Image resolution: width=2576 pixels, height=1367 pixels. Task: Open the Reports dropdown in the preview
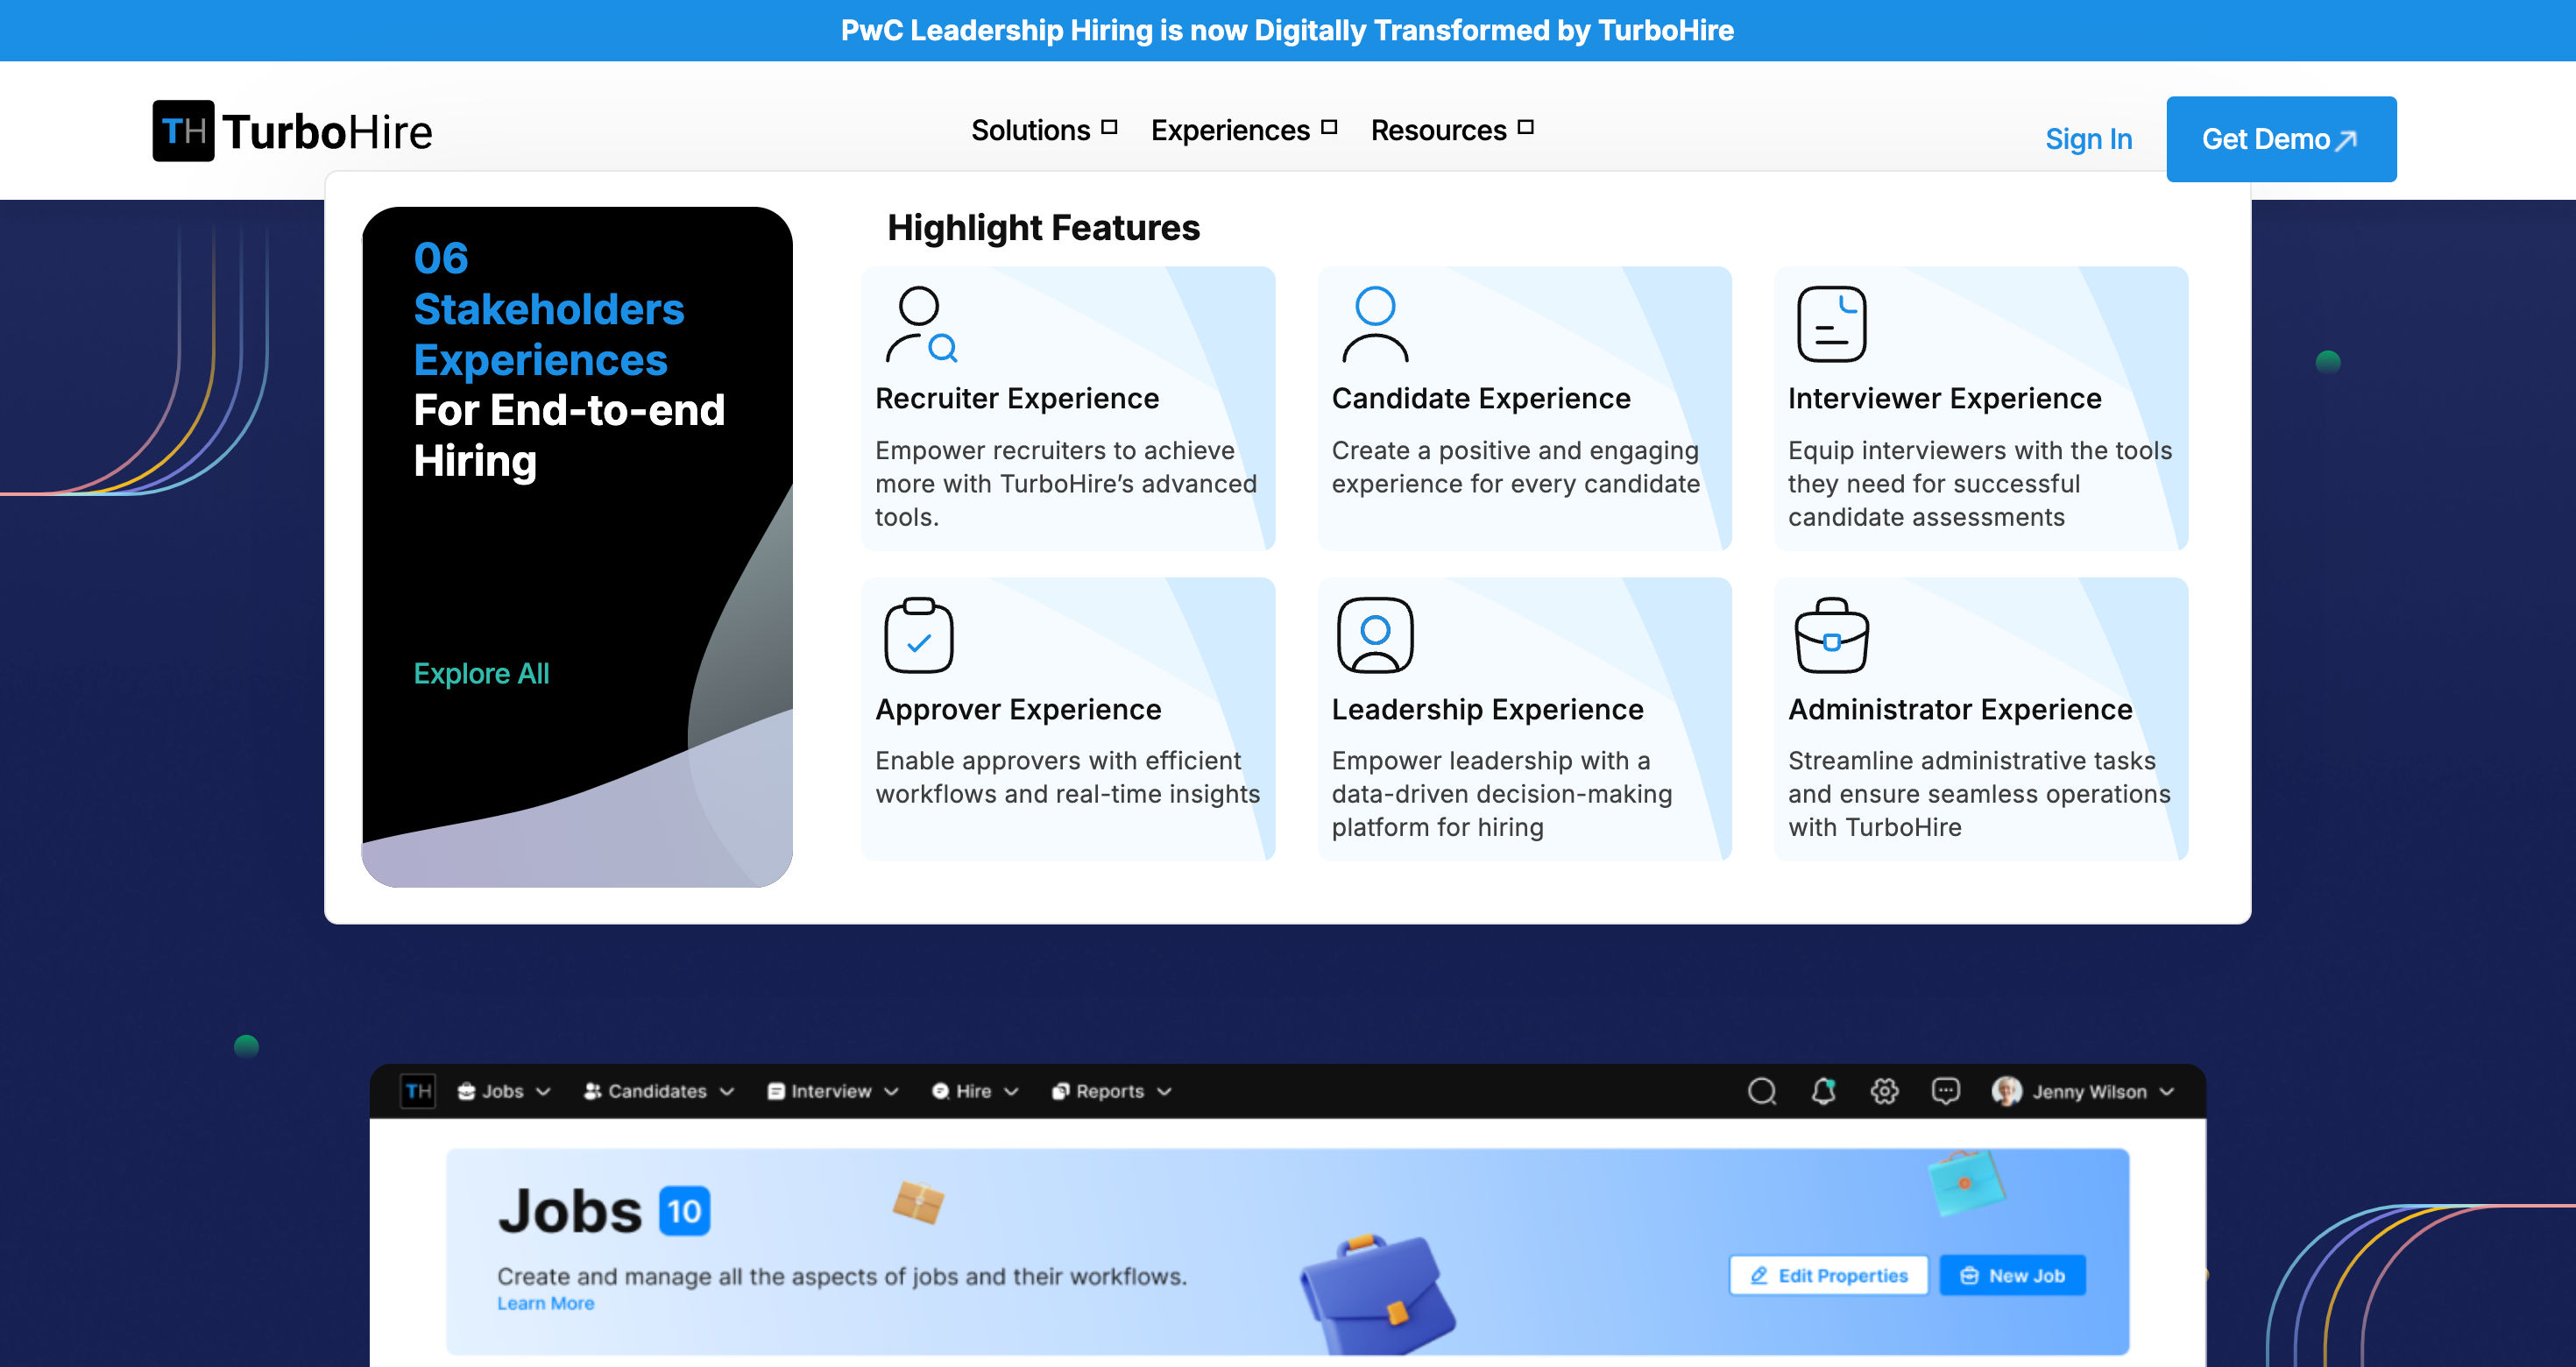point(1111,1091)
